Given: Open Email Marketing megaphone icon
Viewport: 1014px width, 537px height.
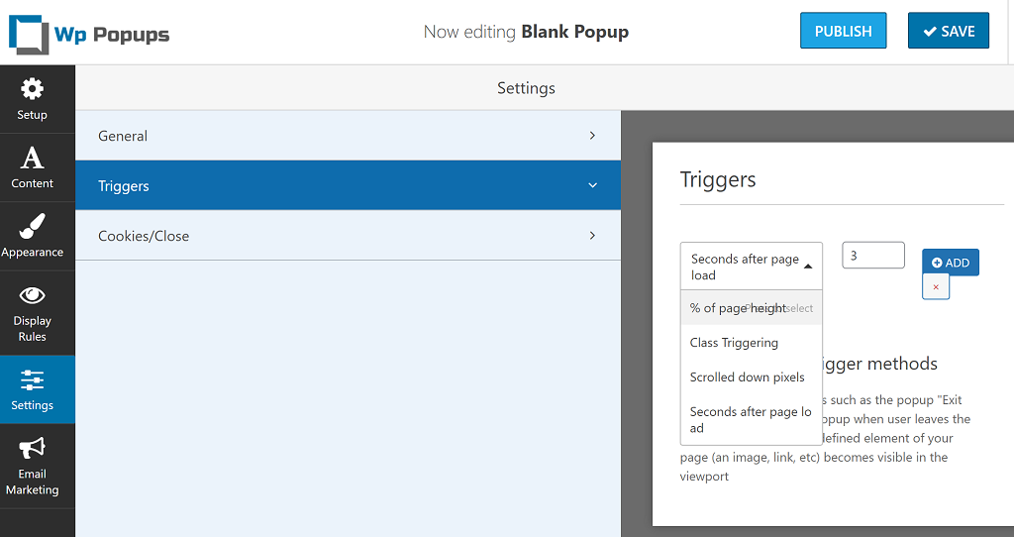Looking at the screenshot, I should point(33,449).
